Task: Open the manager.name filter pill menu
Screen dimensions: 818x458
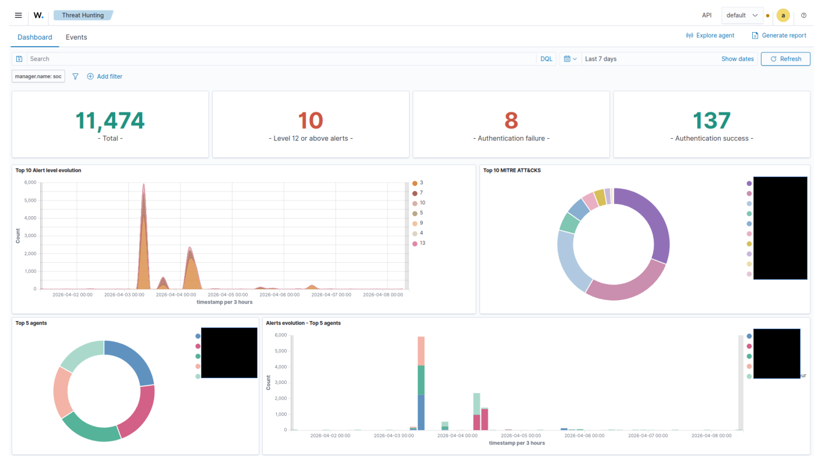Action: [38, 76]
